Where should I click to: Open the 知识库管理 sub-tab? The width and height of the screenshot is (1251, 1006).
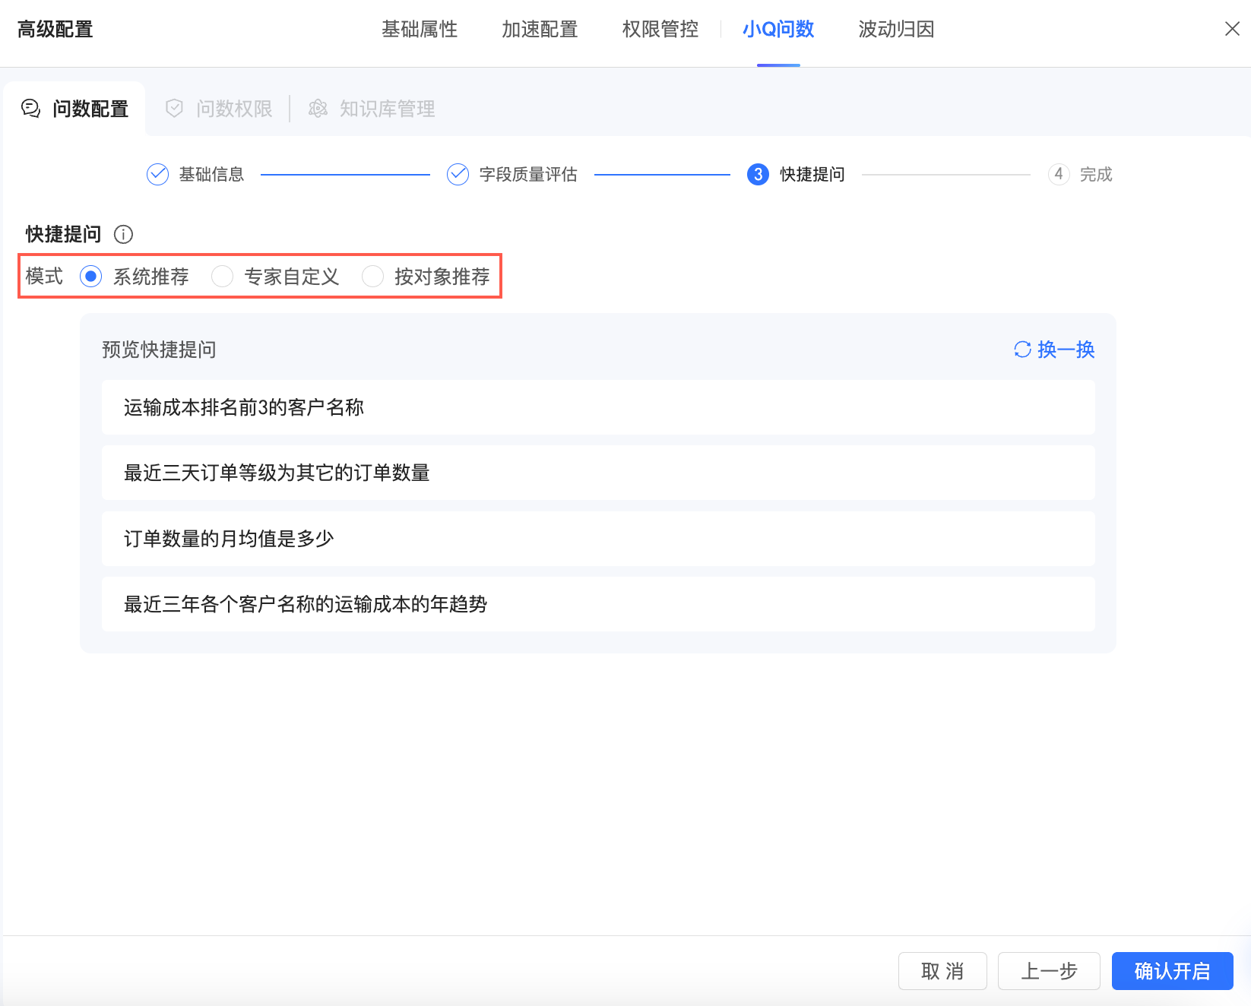point(372,109)
